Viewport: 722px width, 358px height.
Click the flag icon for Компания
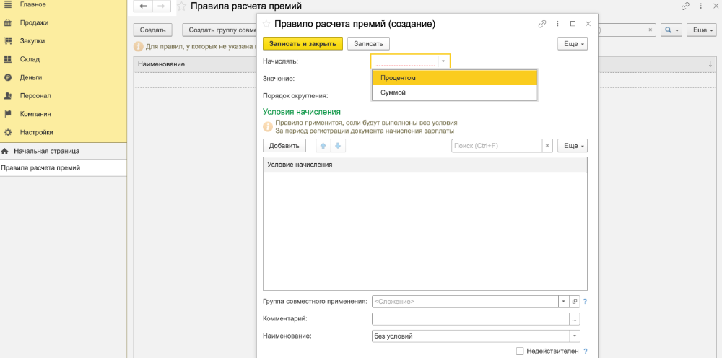[7, 114]
